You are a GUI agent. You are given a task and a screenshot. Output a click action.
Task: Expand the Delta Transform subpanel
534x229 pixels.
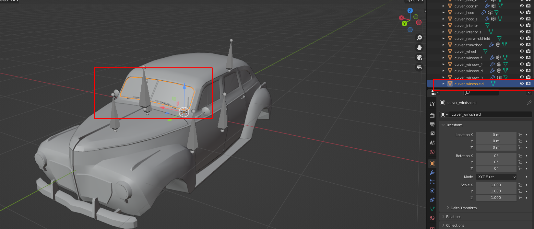click(461, 208)
